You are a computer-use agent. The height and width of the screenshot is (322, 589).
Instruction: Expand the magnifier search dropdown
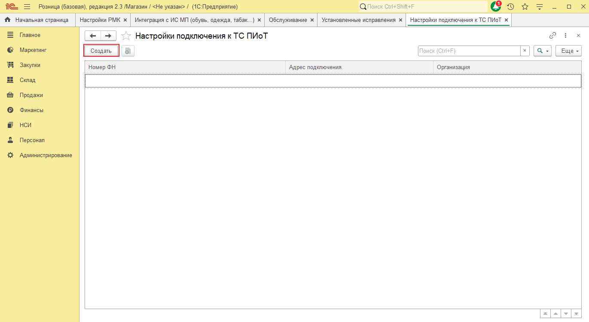(543, 51)
